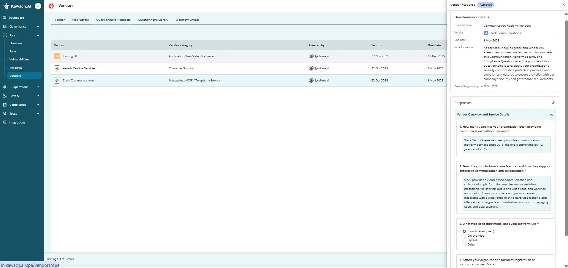Open Overview under Risk
This screenshot has width=568, height=268.
point(16,43)
